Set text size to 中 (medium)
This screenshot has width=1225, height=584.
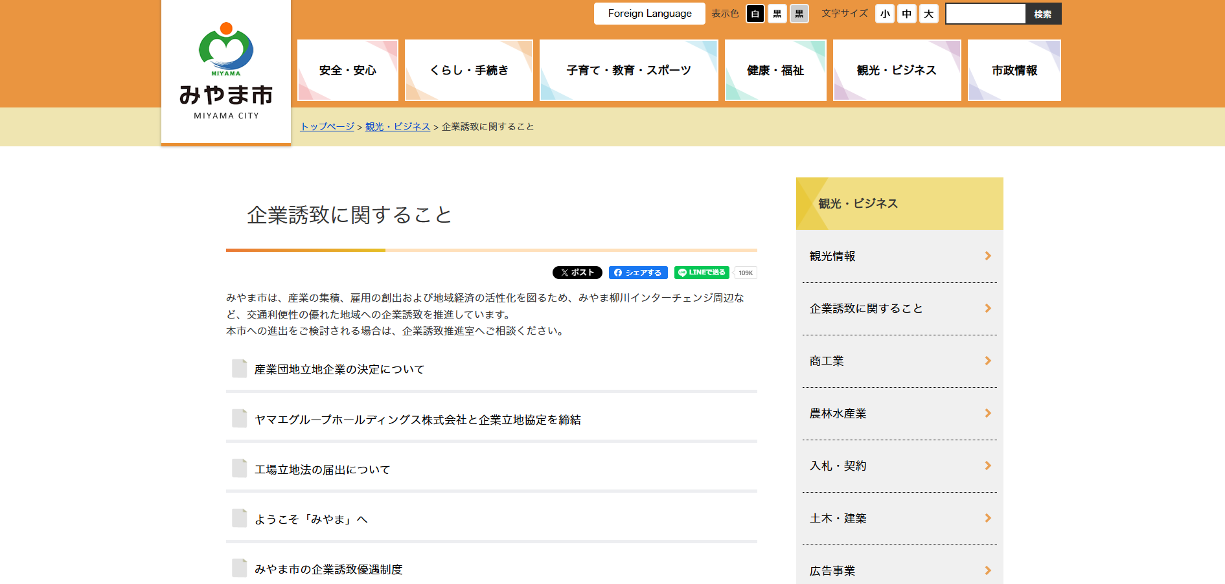point(907,14)
